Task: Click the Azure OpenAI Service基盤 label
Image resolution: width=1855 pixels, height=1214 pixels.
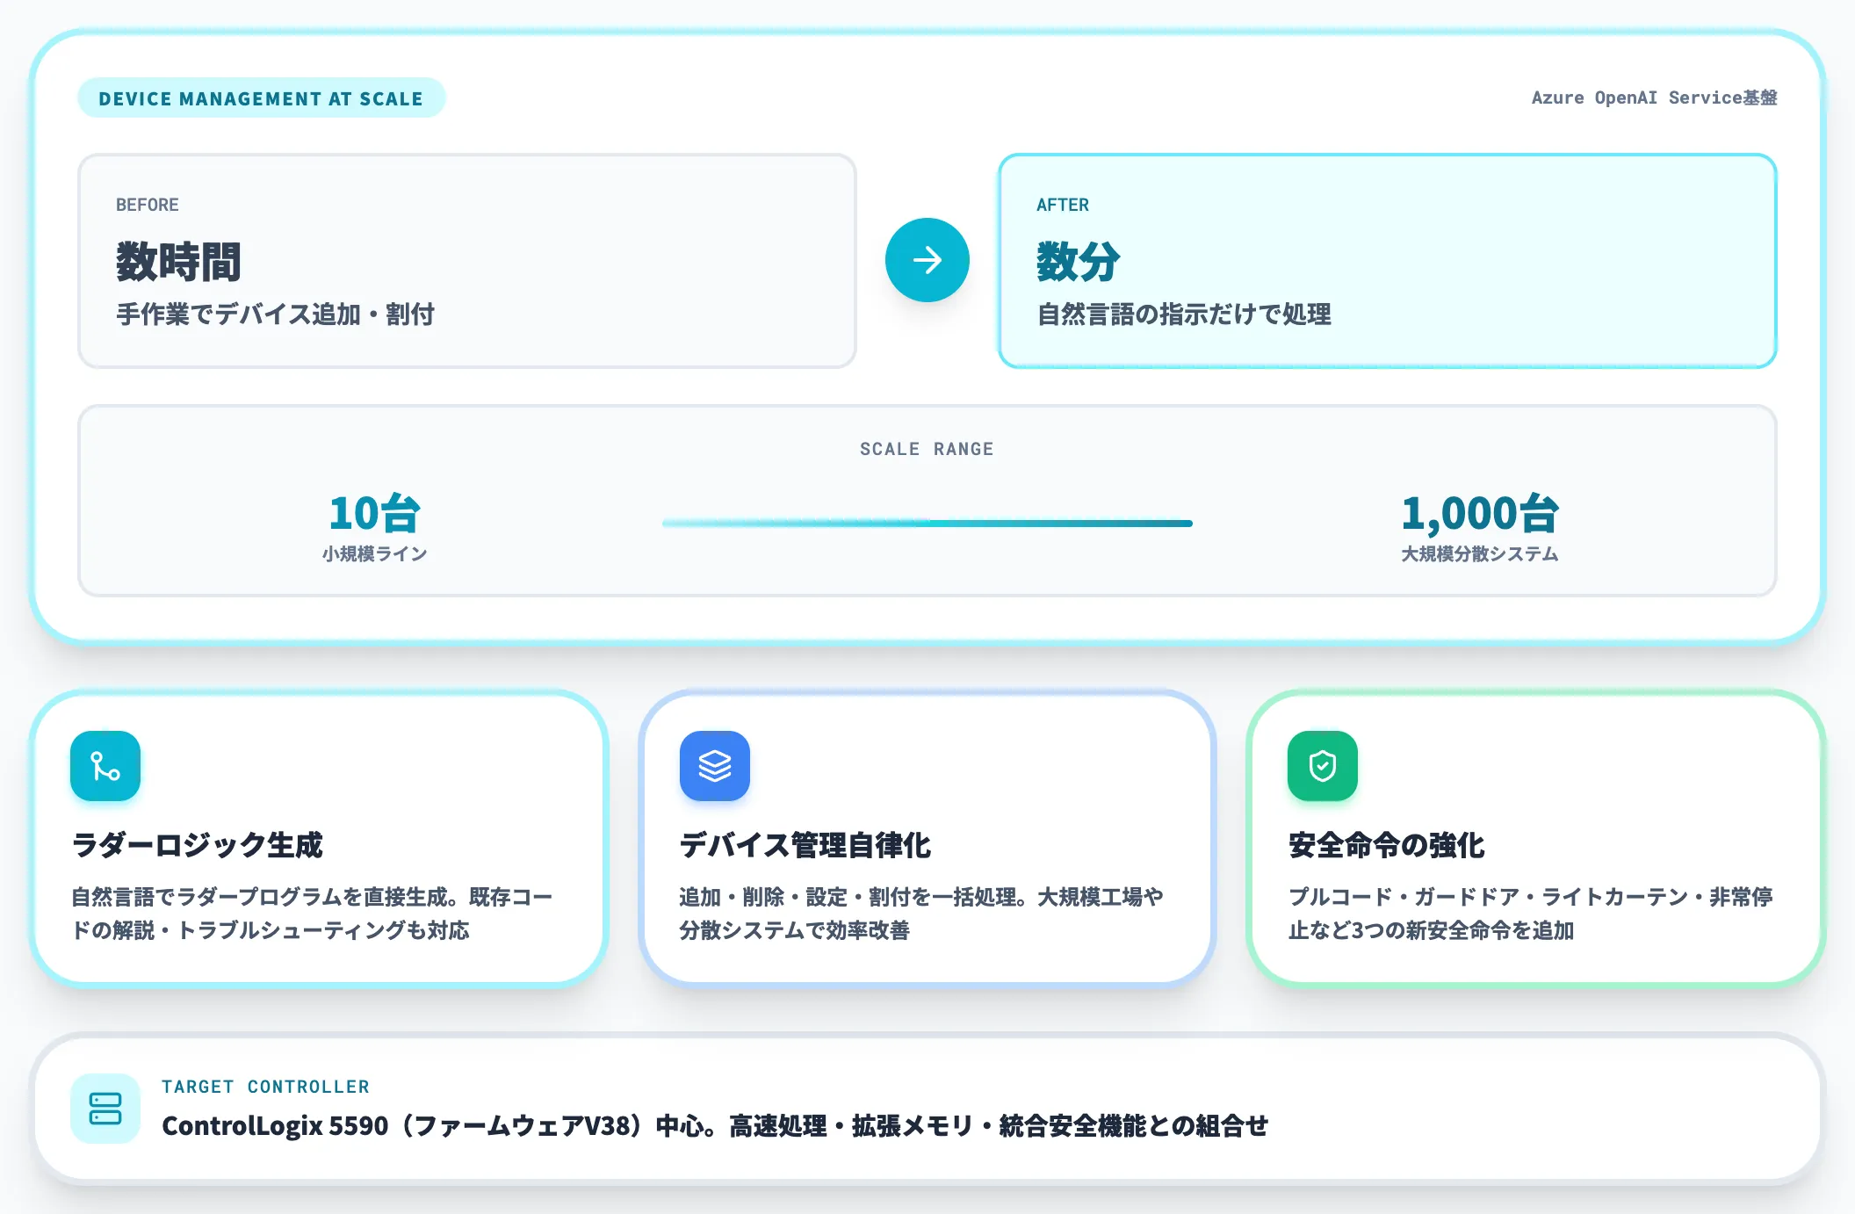Action: 1654,98
